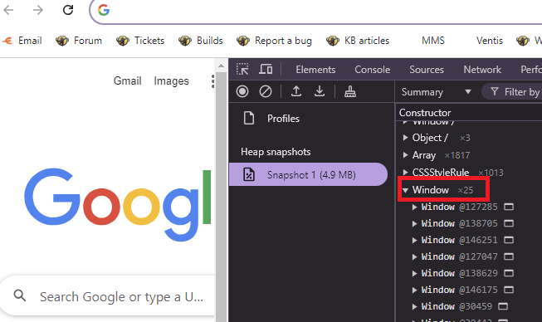
Task: Expand Window @127047 row
Action: tap(414, 256)
